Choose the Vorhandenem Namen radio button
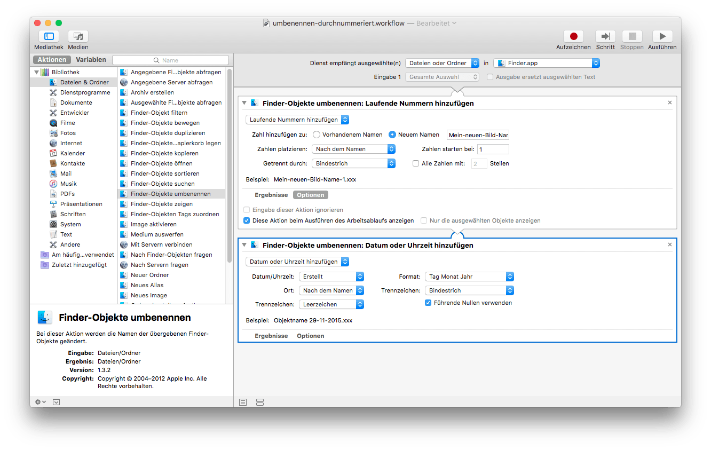The image size is (711, 450). [317, 135]
